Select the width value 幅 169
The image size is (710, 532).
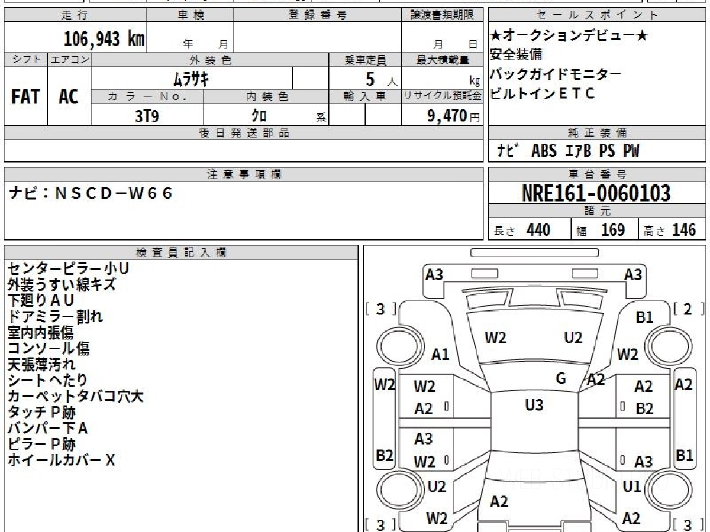pos(600,230)
